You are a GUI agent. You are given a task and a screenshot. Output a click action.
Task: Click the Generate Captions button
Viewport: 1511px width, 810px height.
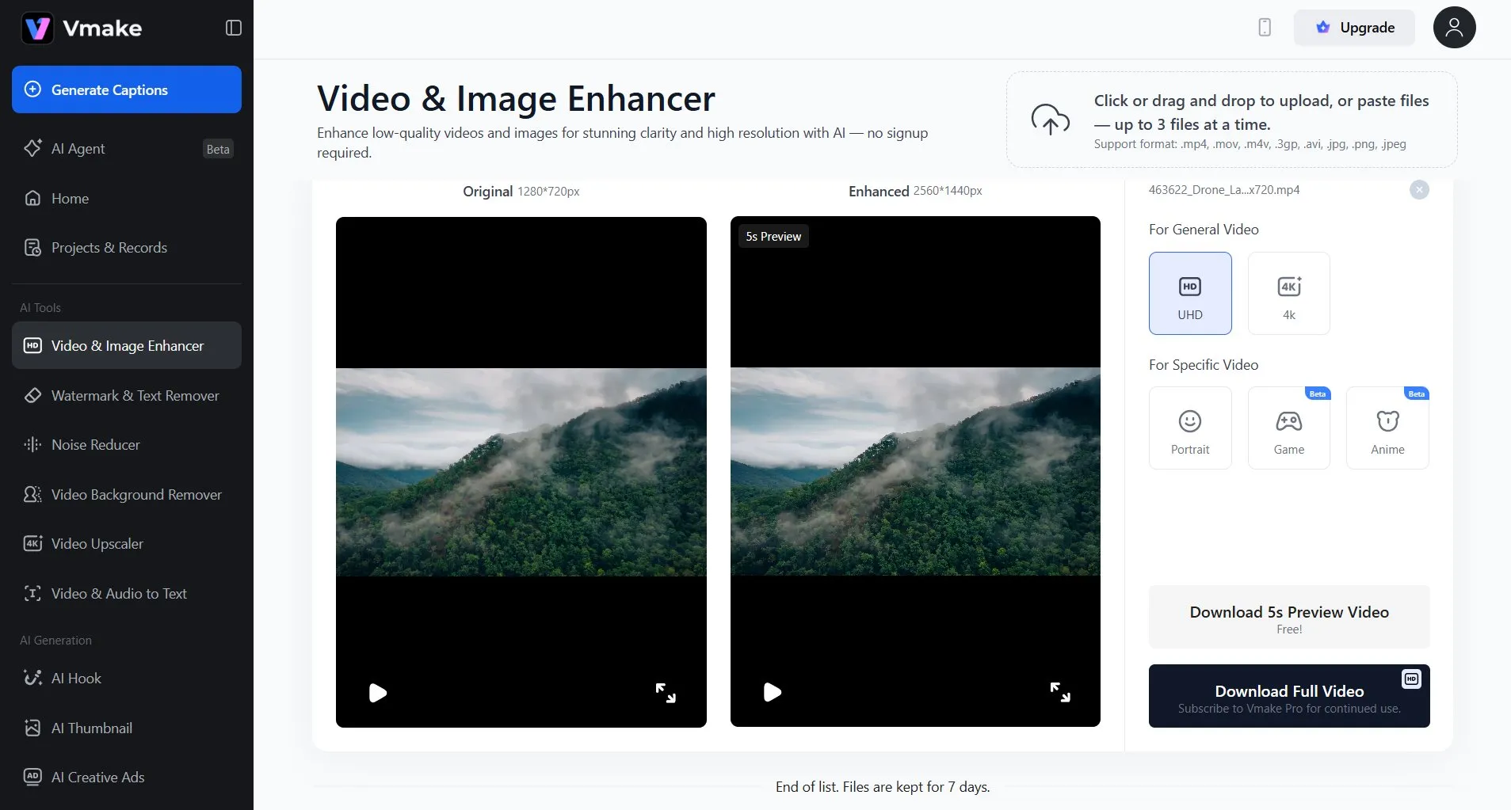click(127, 89)
